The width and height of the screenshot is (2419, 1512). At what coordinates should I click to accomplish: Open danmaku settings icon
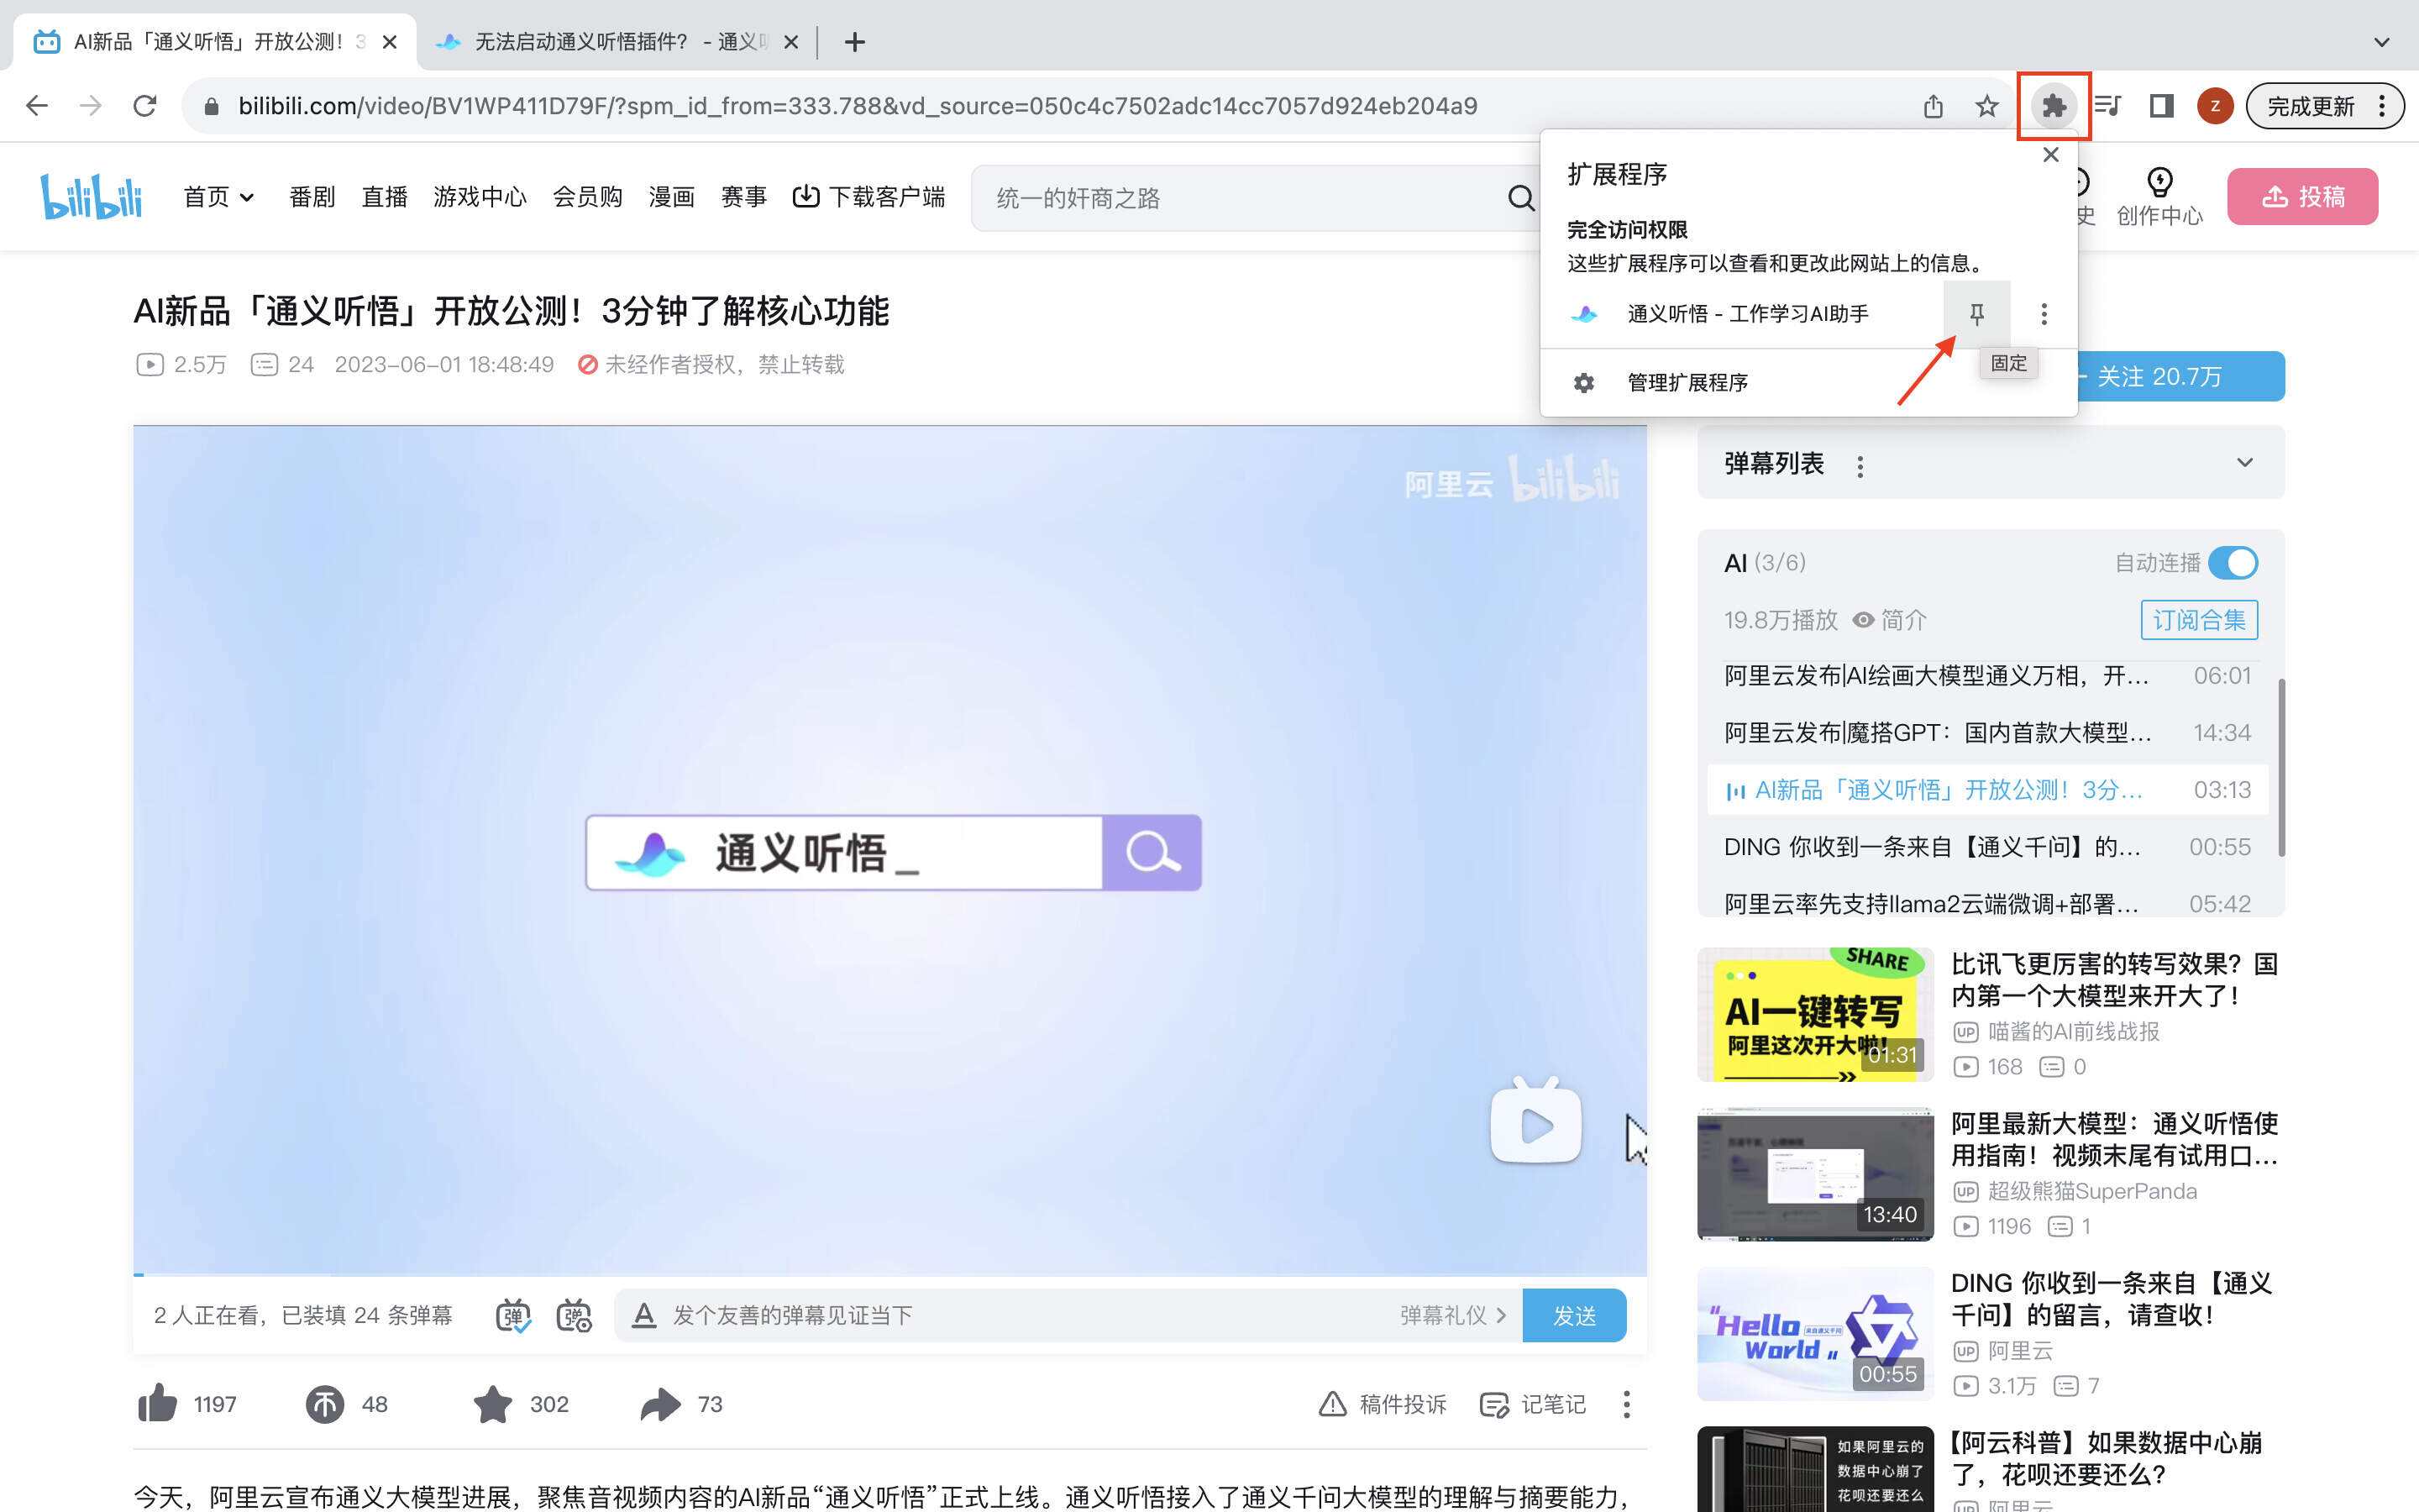(574, 1315)
